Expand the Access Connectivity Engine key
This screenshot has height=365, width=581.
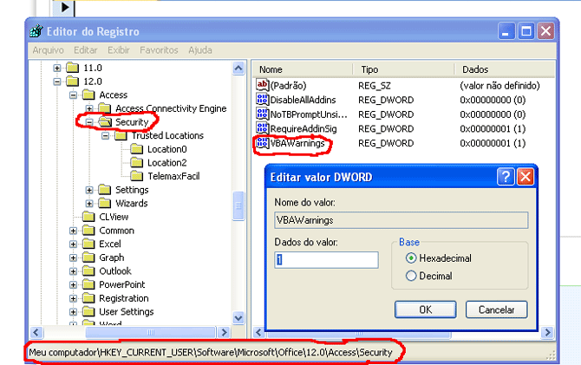coord(89,108)
